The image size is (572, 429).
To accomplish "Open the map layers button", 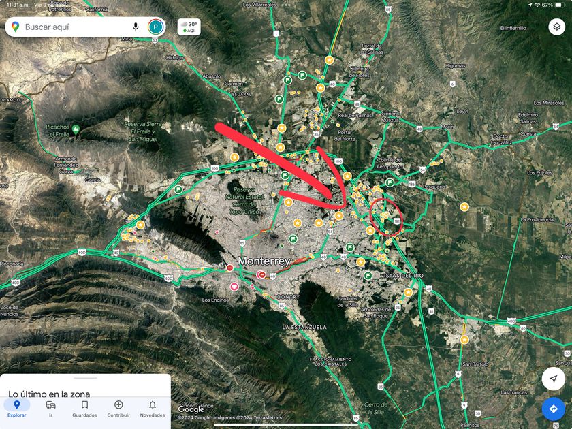I will coord(557,27).
